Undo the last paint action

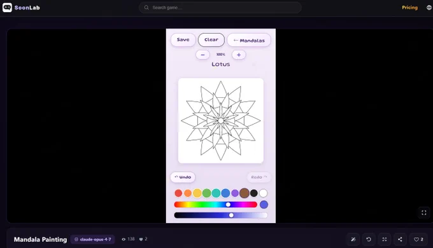pyautogui.click(x=183, y=177)
